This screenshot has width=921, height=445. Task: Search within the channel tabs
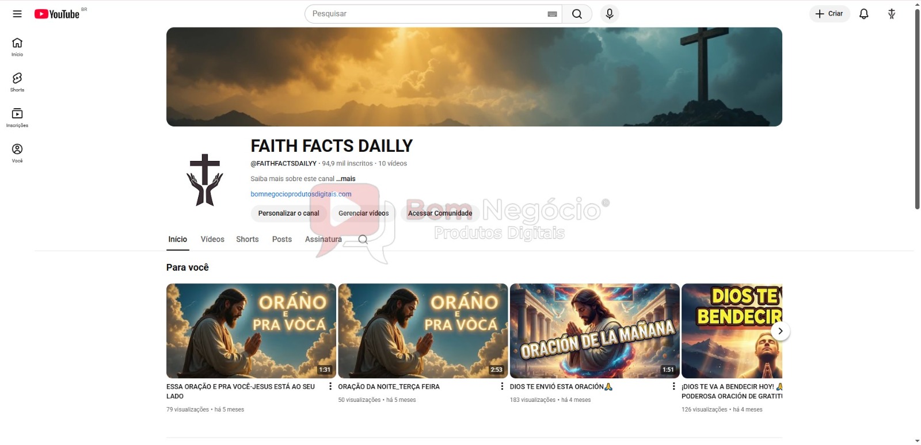[363, 240]
